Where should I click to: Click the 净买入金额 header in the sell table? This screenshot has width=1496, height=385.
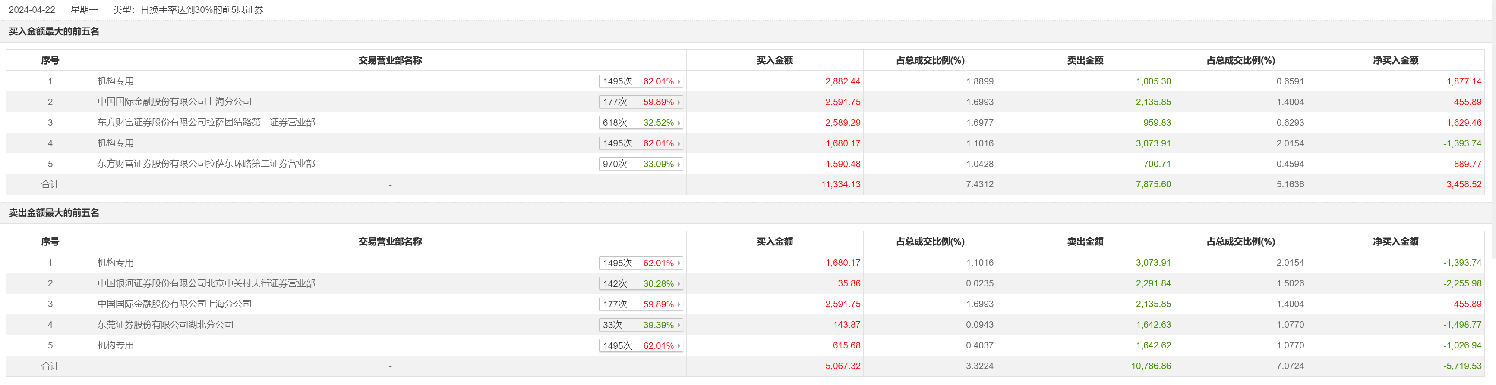[1395, 242]
